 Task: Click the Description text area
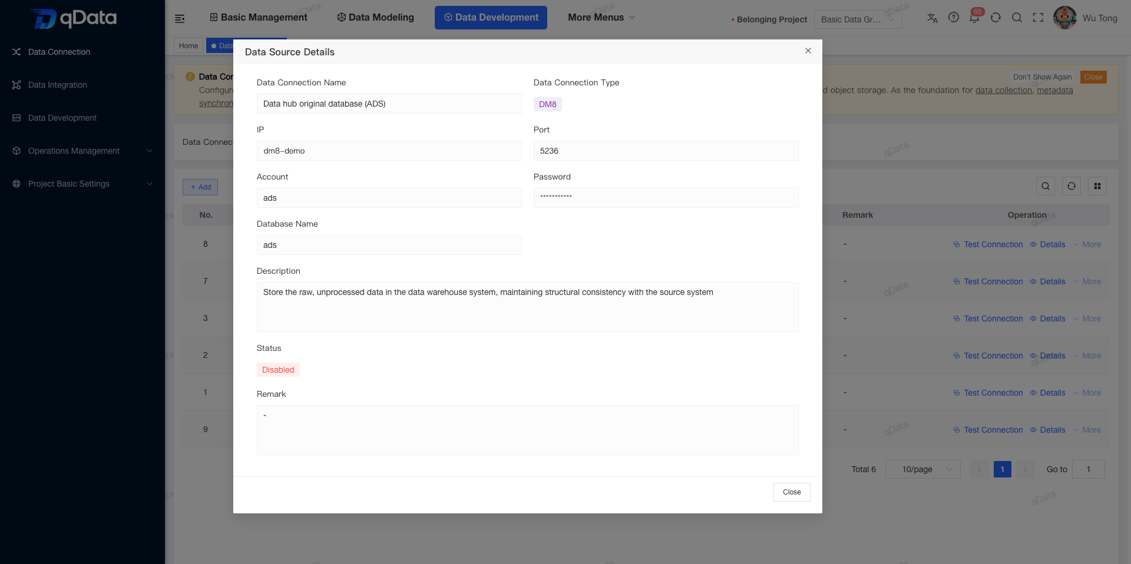point(528,307)
